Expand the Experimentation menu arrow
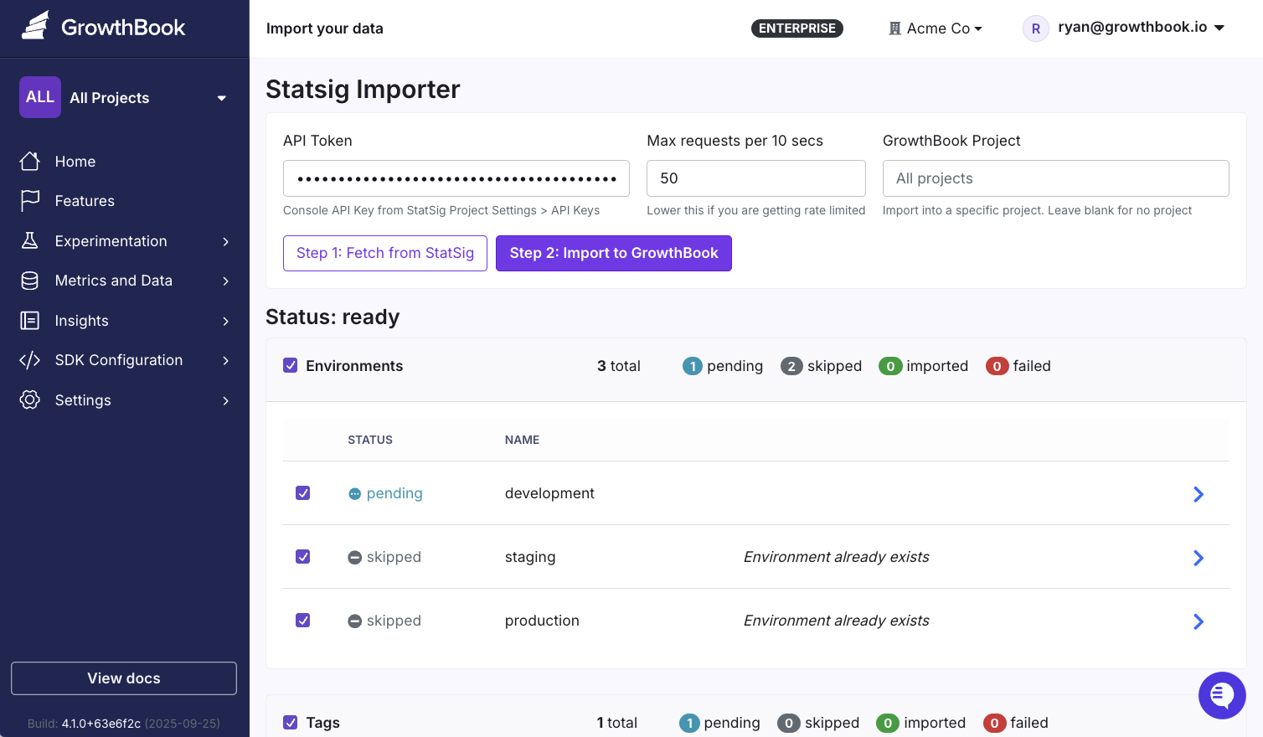The height and width of the screenshot is (737, 1263). coord(225,241)
